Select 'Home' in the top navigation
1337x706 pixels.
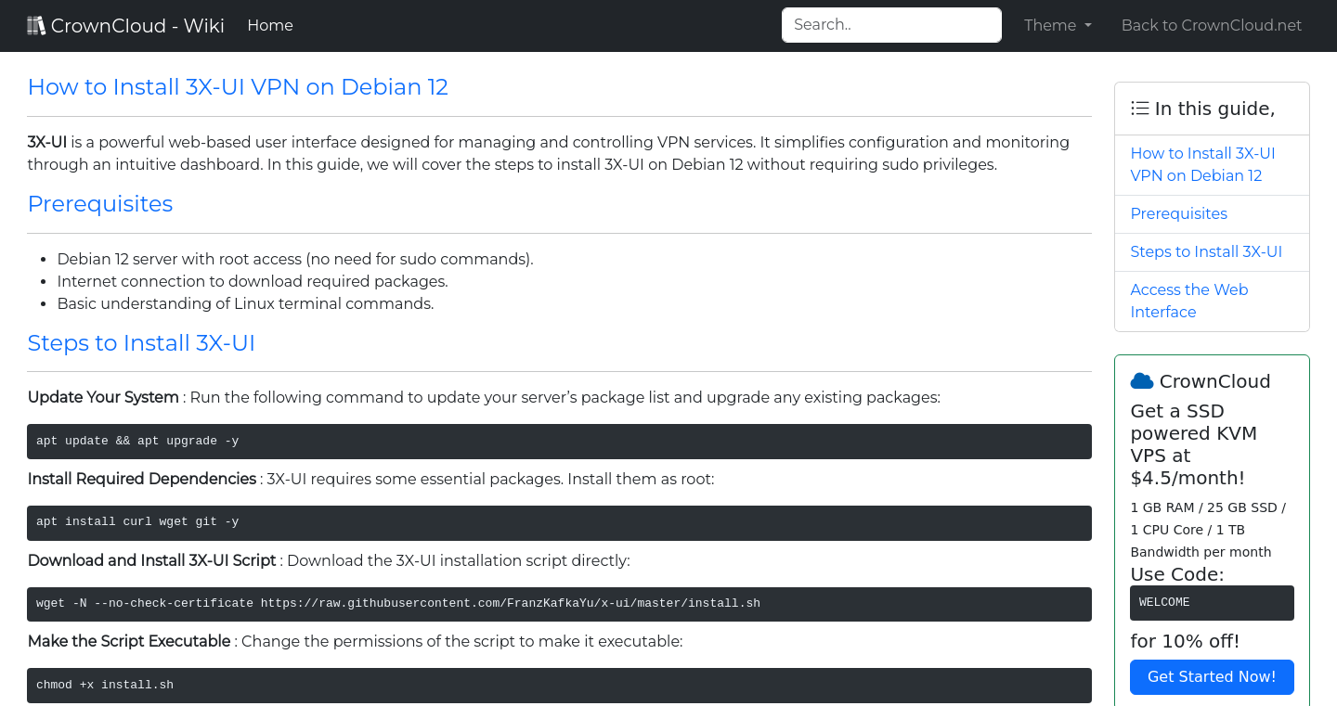[x=269, y=25]
